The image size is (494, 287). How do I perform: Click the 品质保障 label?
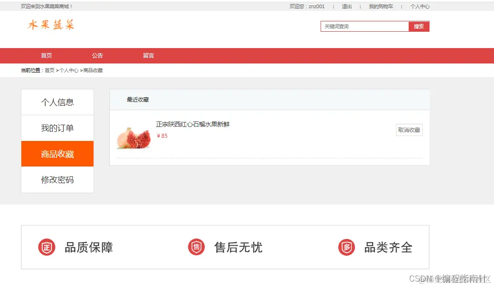coord(89,248)
